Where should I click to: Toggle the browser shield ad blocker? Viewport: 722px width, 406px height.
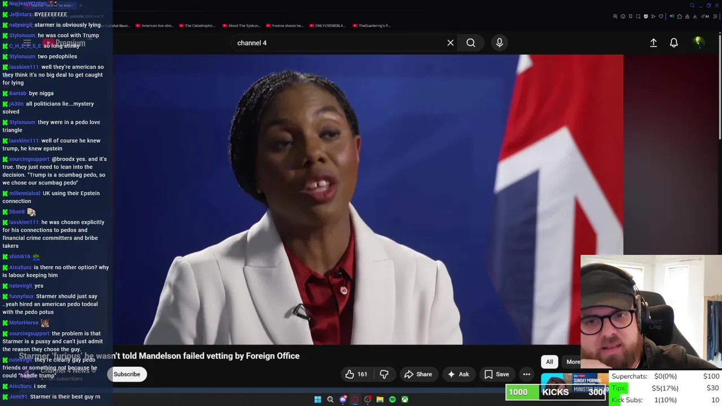coord(646,16)
